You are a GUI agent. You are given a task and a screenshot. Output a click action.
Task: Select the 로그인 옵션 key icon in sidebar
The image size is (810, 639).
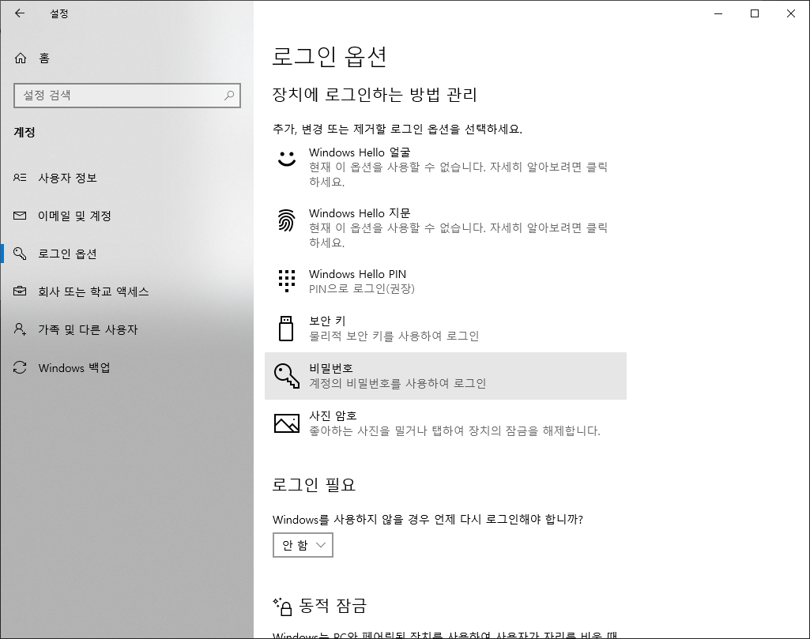click(20, 254)
